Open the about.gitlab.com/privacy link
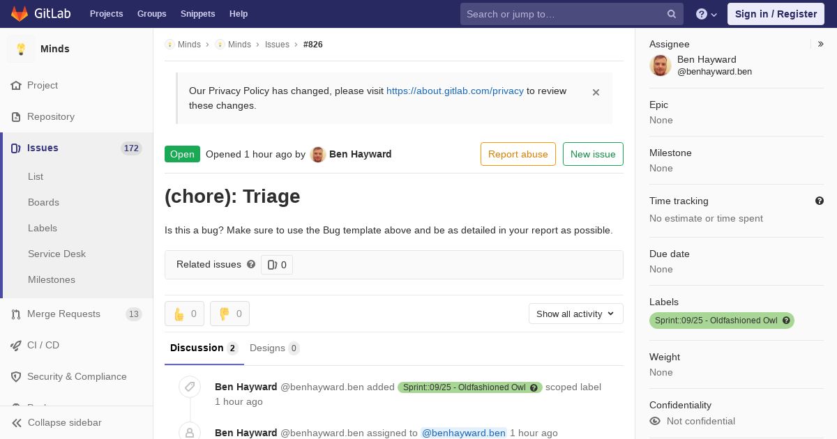This screenshot has width=837, height=439. coord(455,91)
